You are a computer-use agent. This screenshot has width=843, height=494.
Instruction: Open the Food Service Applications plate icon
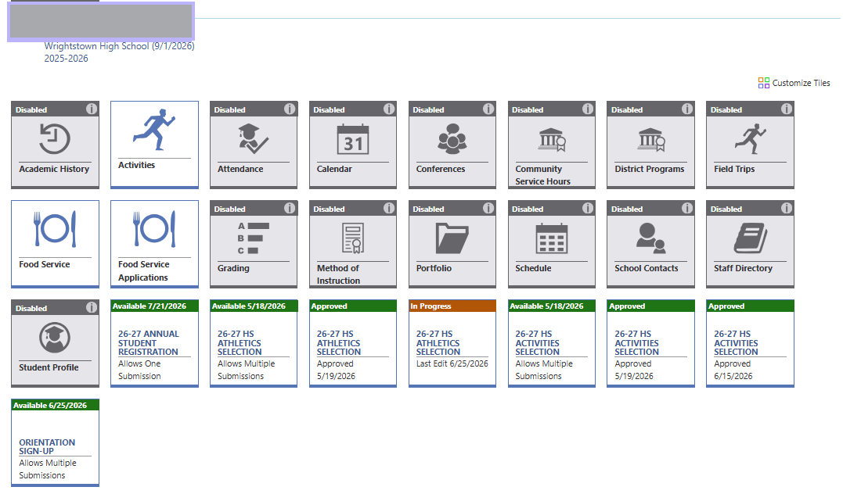[x=154, y=229]
